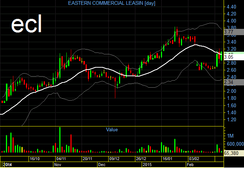Click the 1.40 price axis label
The height and width of the screenshot is (169, 244).
231,113
